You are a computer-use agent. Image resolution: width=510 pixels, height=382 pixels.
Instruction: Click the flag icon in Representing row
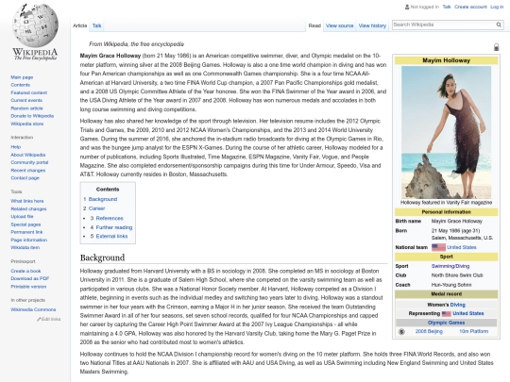(446, 314)
